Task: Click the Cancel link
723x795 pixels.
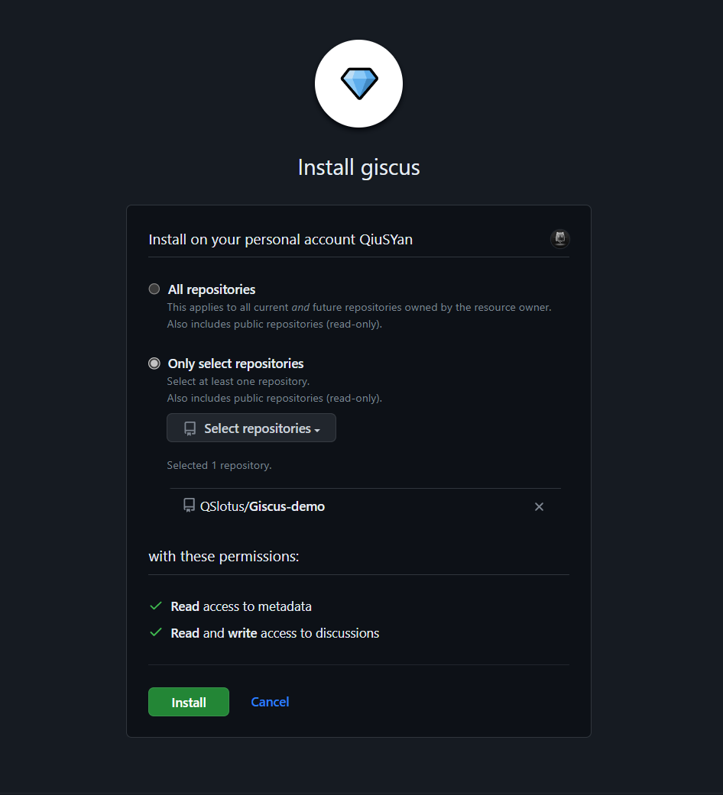Action: click(x=270, y=702)
